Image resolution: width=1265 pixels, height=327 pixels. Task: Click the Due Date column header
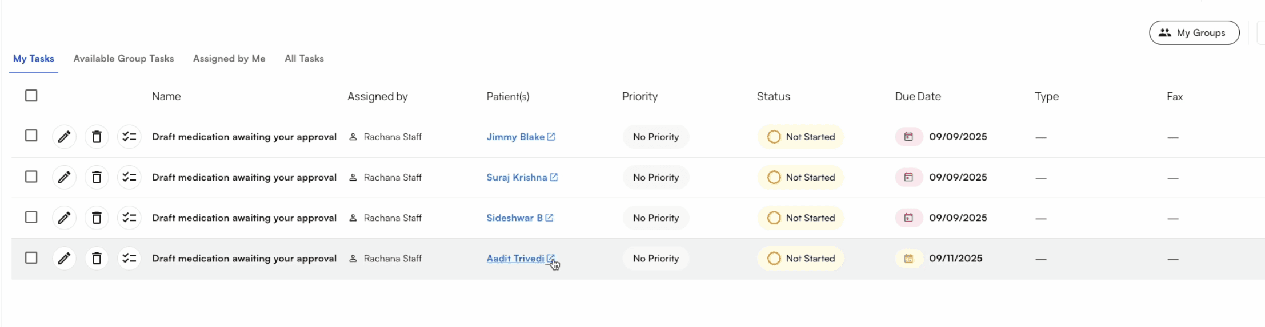pos(918,97)
